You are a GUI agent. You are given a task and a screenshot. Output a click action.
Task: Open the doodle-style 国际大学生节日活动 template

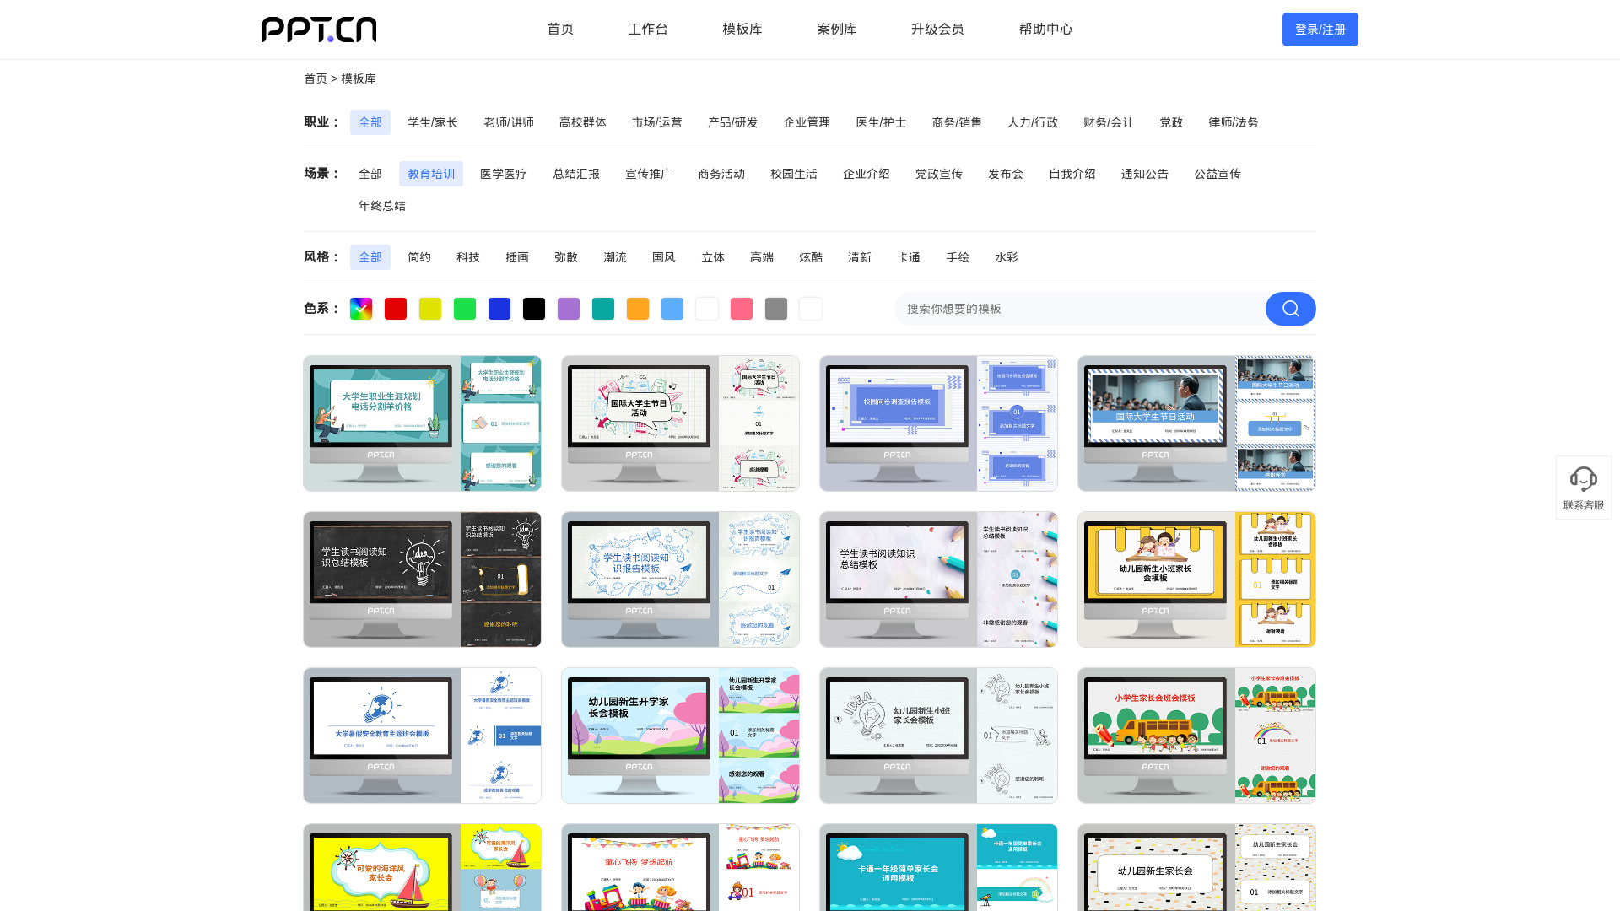tap(680, 423)
